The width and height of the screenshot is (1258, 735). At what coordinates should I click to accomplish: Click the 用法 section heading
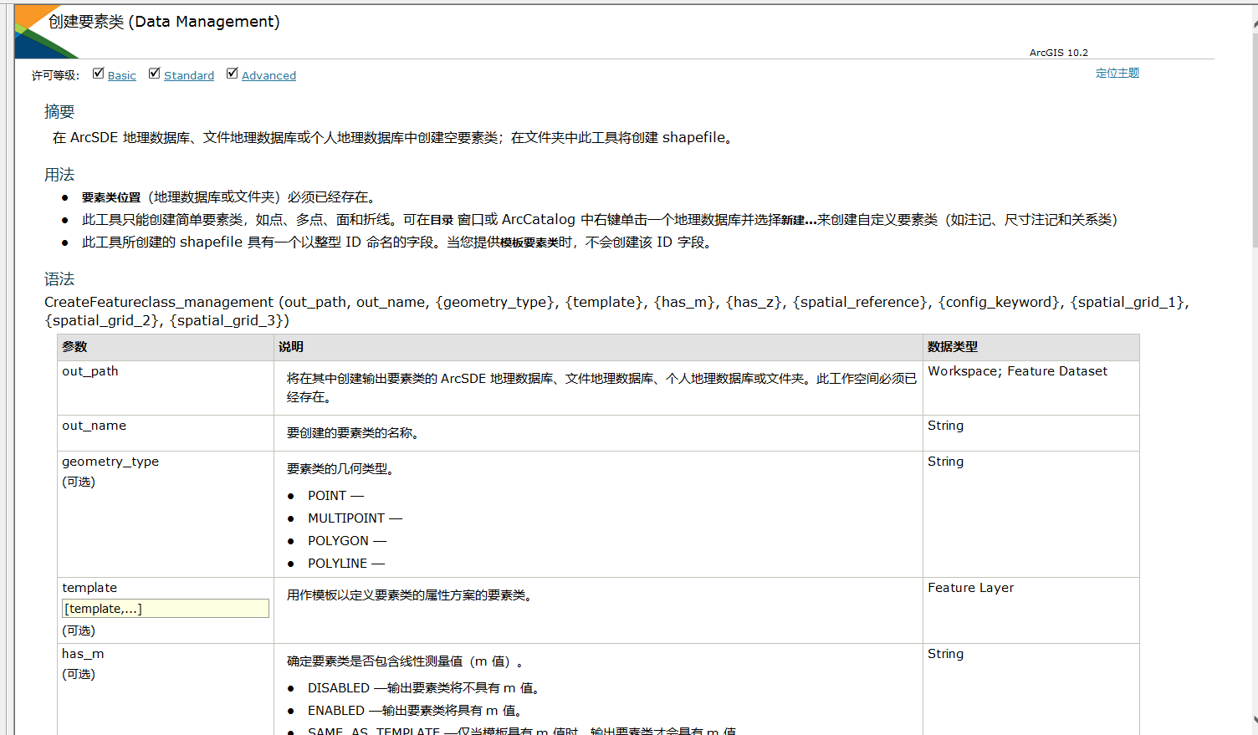coord(59,175)
